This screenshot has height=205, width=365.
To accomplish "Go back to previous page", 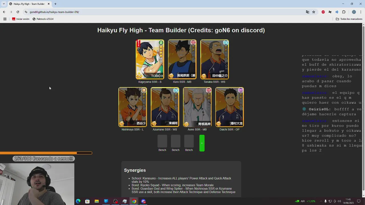I will 4,12.
